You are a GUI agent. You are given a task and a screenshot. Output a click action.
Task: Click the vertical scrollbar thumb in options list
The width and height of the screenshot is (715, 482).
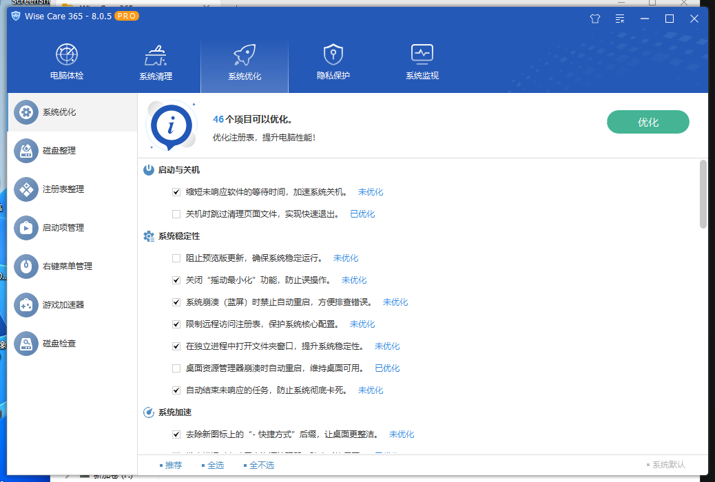tap(703, 194)
